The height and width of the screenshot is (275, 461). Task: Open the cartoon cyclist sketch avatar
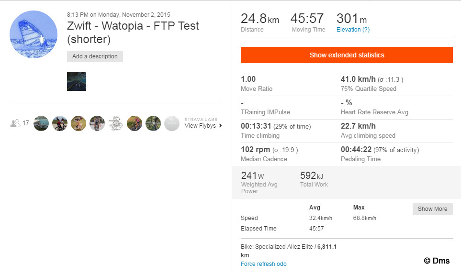click(x=116, y=123)
